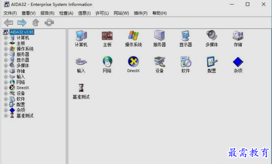Viewport: 272px width, 164px height.
Task: Select 基准测试 in the tree
Action: point(25,115)
